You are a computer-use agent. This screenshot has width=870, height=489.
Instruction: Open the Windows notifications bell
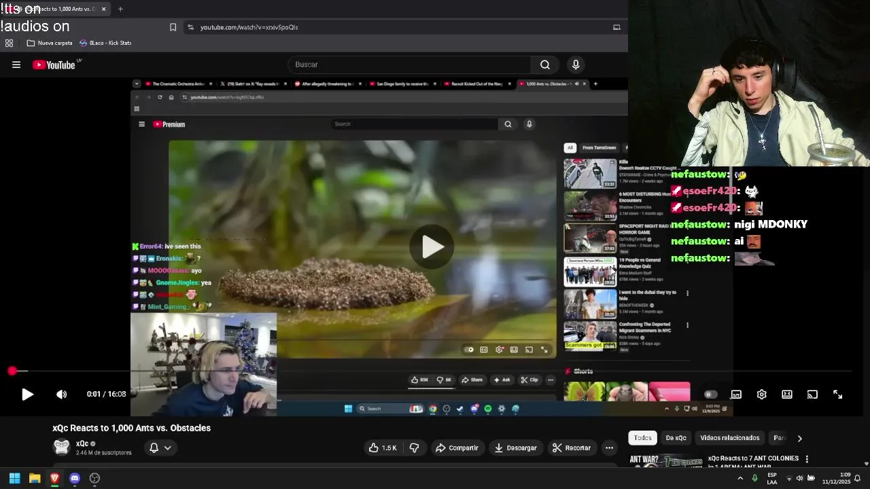(858, 478)
